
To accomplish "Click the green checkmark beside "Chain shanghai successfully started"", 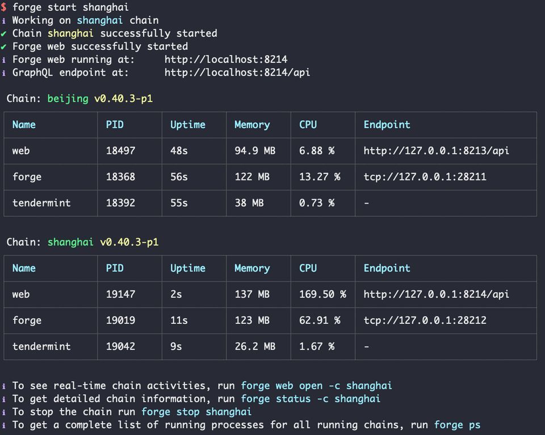I will click(x=4, y=33).
